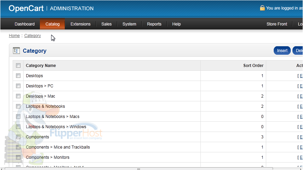Image resolution: width=303 pixels, height=170 pixels.
Task: Check the box for Desktops > PC
Action: [x=18, y=86]
